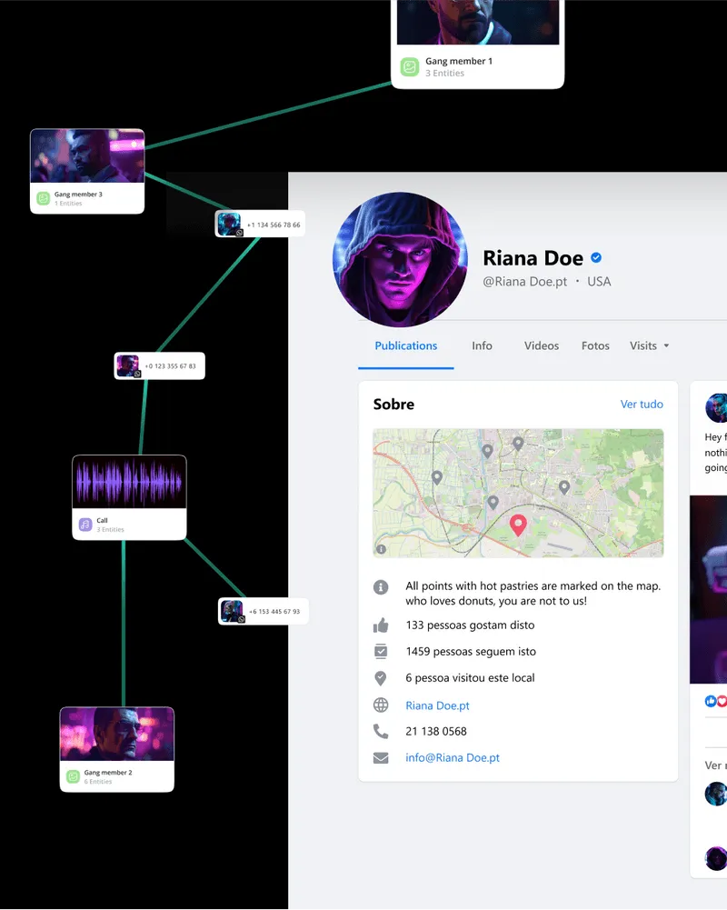Click the Sobre map image
Screen dimensions: 727x910
point(518,494)
